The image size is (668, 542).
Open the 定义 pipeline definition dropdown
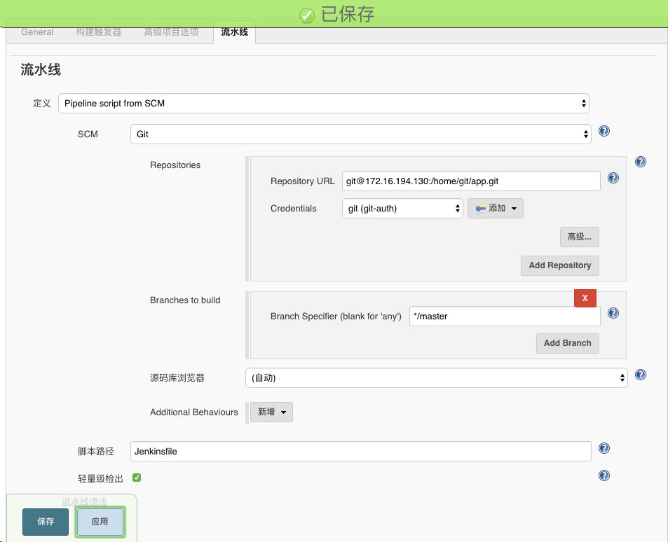(x=322, y=103)
